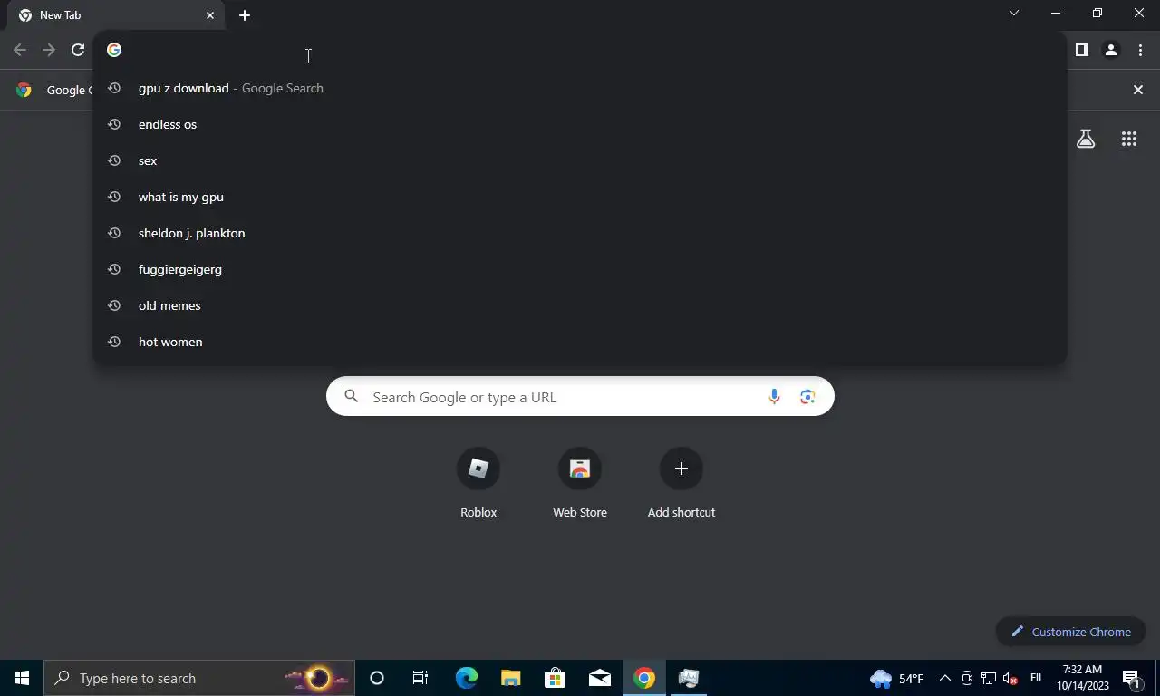1160x696 pixels.
Task: Go back using the back arrow
Action: tap(20, 50)
